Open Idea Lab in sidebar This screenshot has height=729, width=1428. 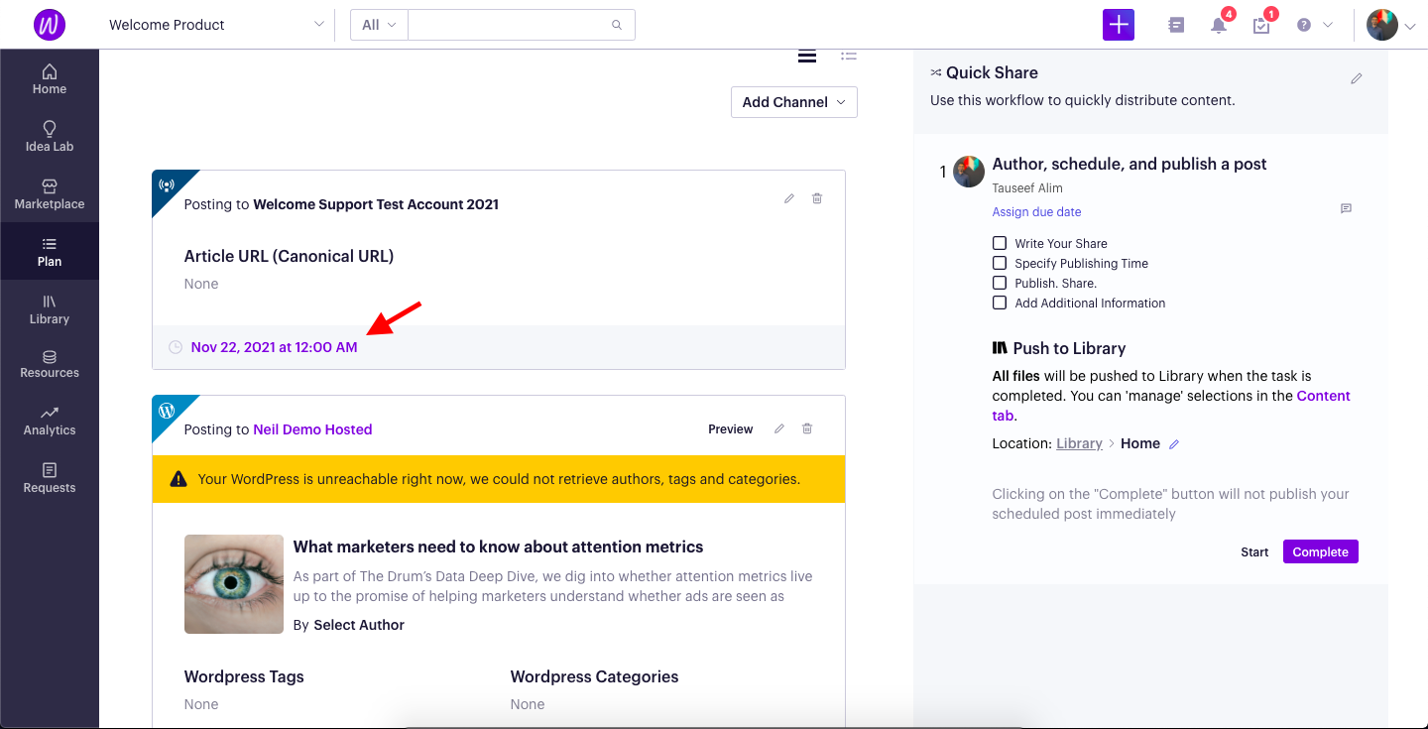50,137
